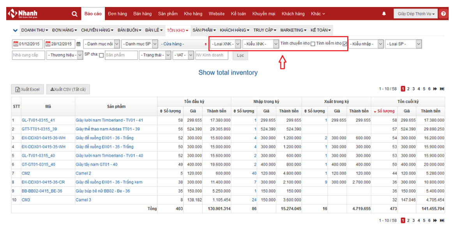456x229 pixels.
Task: Open Giày Dép Thịnh Vu account menu
Action: pyautogui.click(x=415, y=14)
